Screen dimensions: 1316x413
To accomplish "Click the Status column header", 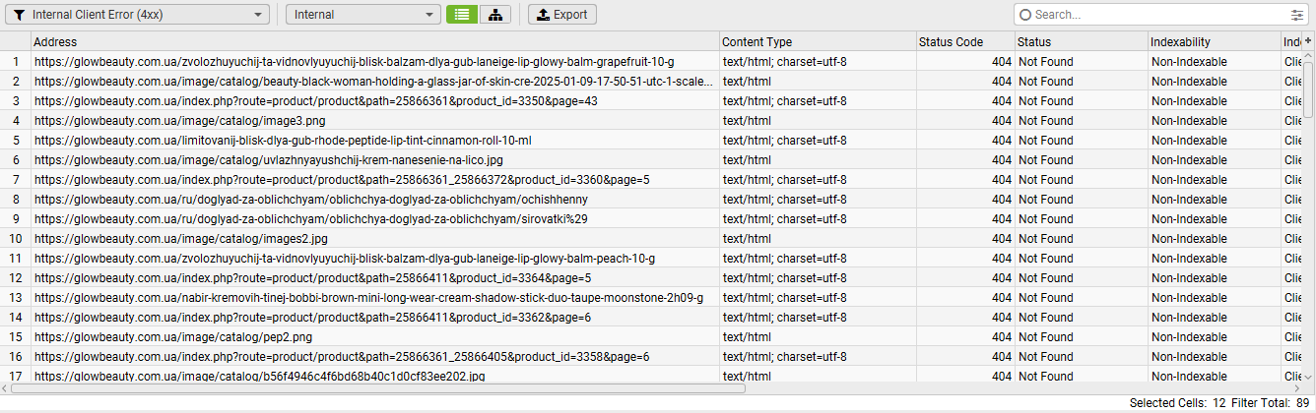I will [1080, 42].
